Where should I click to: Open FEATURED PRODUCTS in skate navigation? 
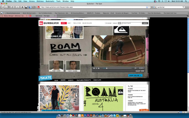click(x=84, y=80)
